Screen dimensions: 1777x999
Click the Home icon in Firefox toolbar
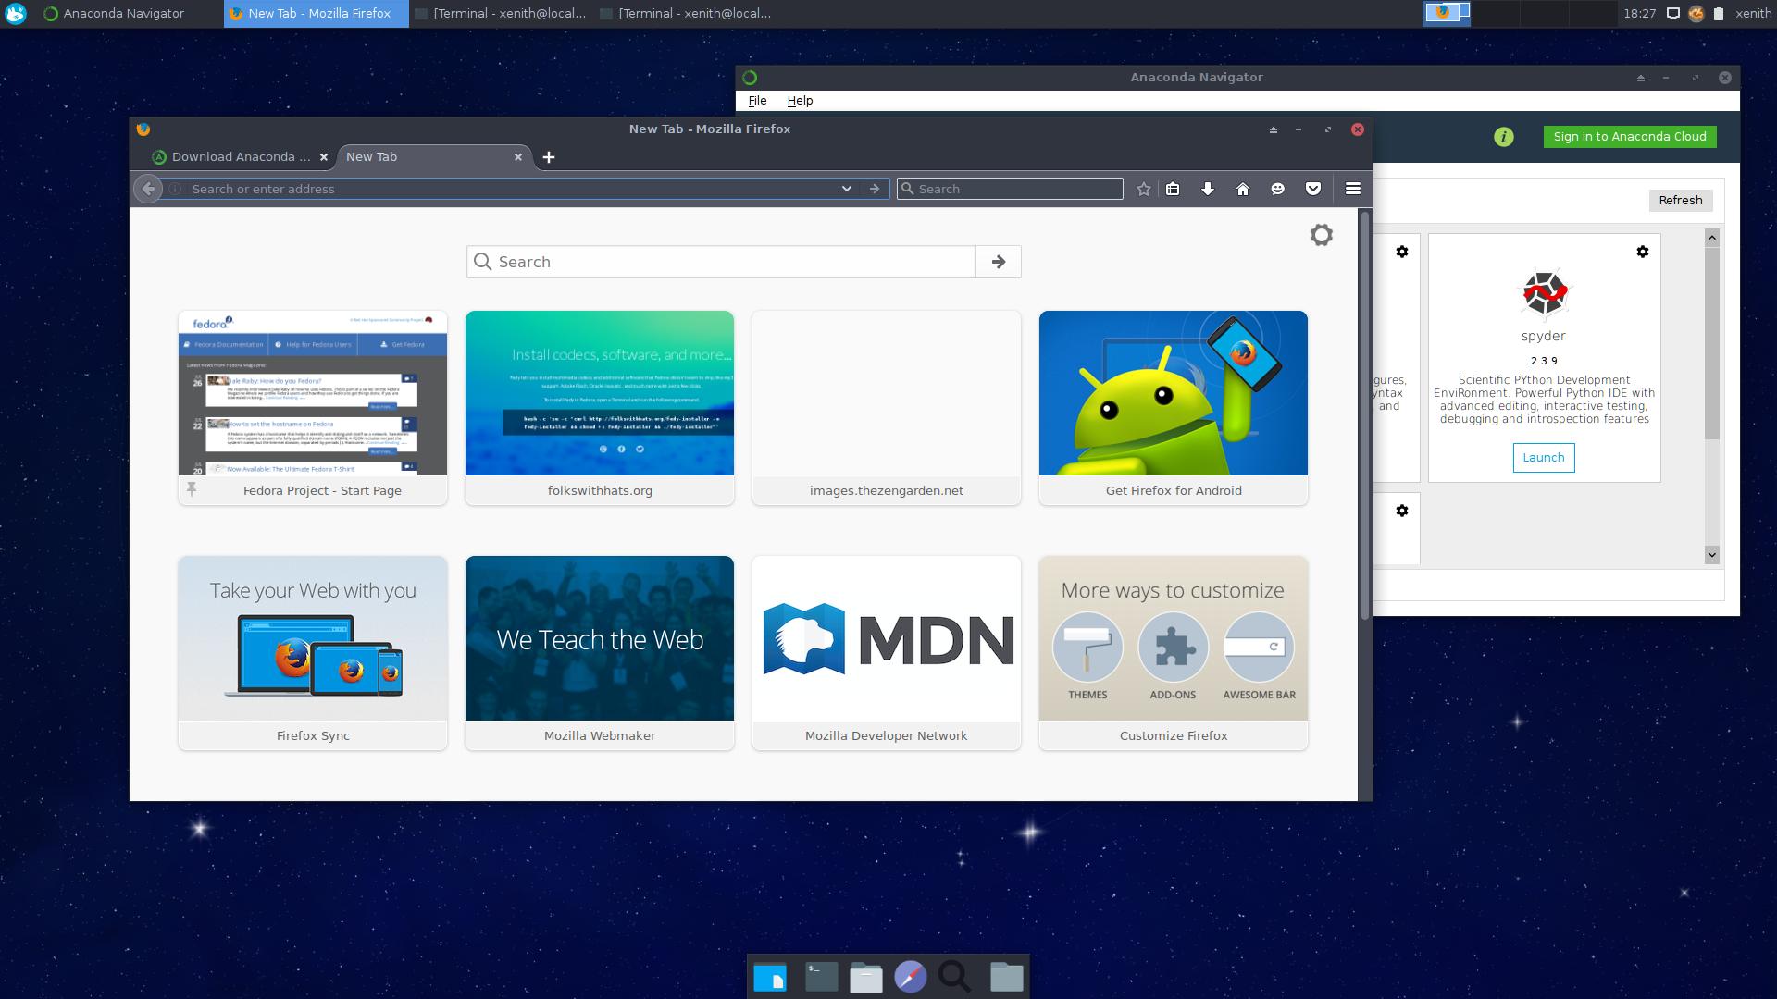(x=1243, y=189)
